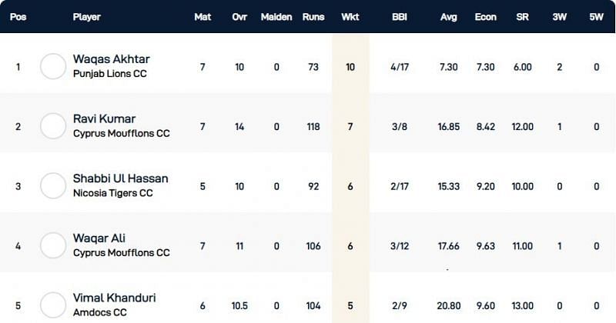The height and width of the screenshot is (323, 616).
Task: Click Waqas Akhtar's player avatar circle
Action: tap(53, 67)
